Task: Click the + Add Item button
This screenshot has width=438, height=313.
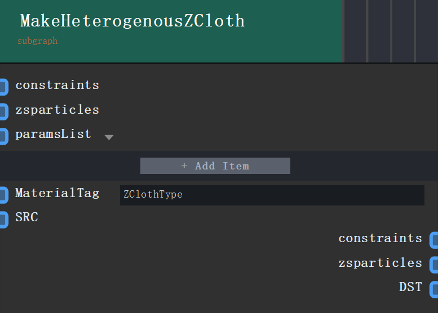Action: point(215,166)
